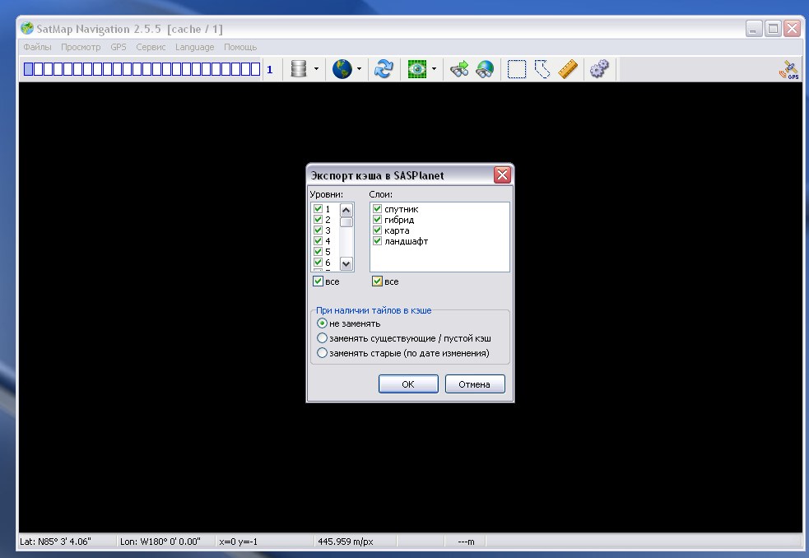
Task: Toggle the спутник layer checkbox
Action: pos(377,208)
